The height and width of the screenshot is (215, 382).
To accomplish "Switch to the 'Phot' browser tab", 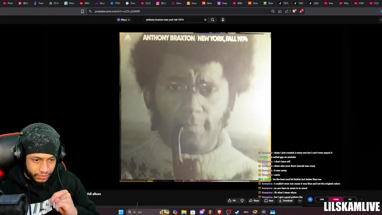I will tap(69, 3).
